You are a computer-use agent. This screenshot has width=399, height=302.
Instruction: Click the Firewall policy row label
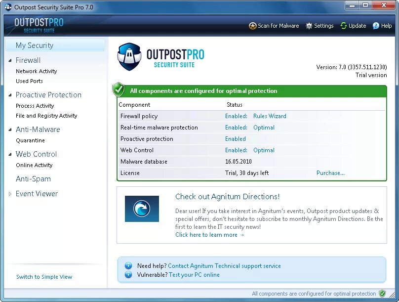pos(139,116)
